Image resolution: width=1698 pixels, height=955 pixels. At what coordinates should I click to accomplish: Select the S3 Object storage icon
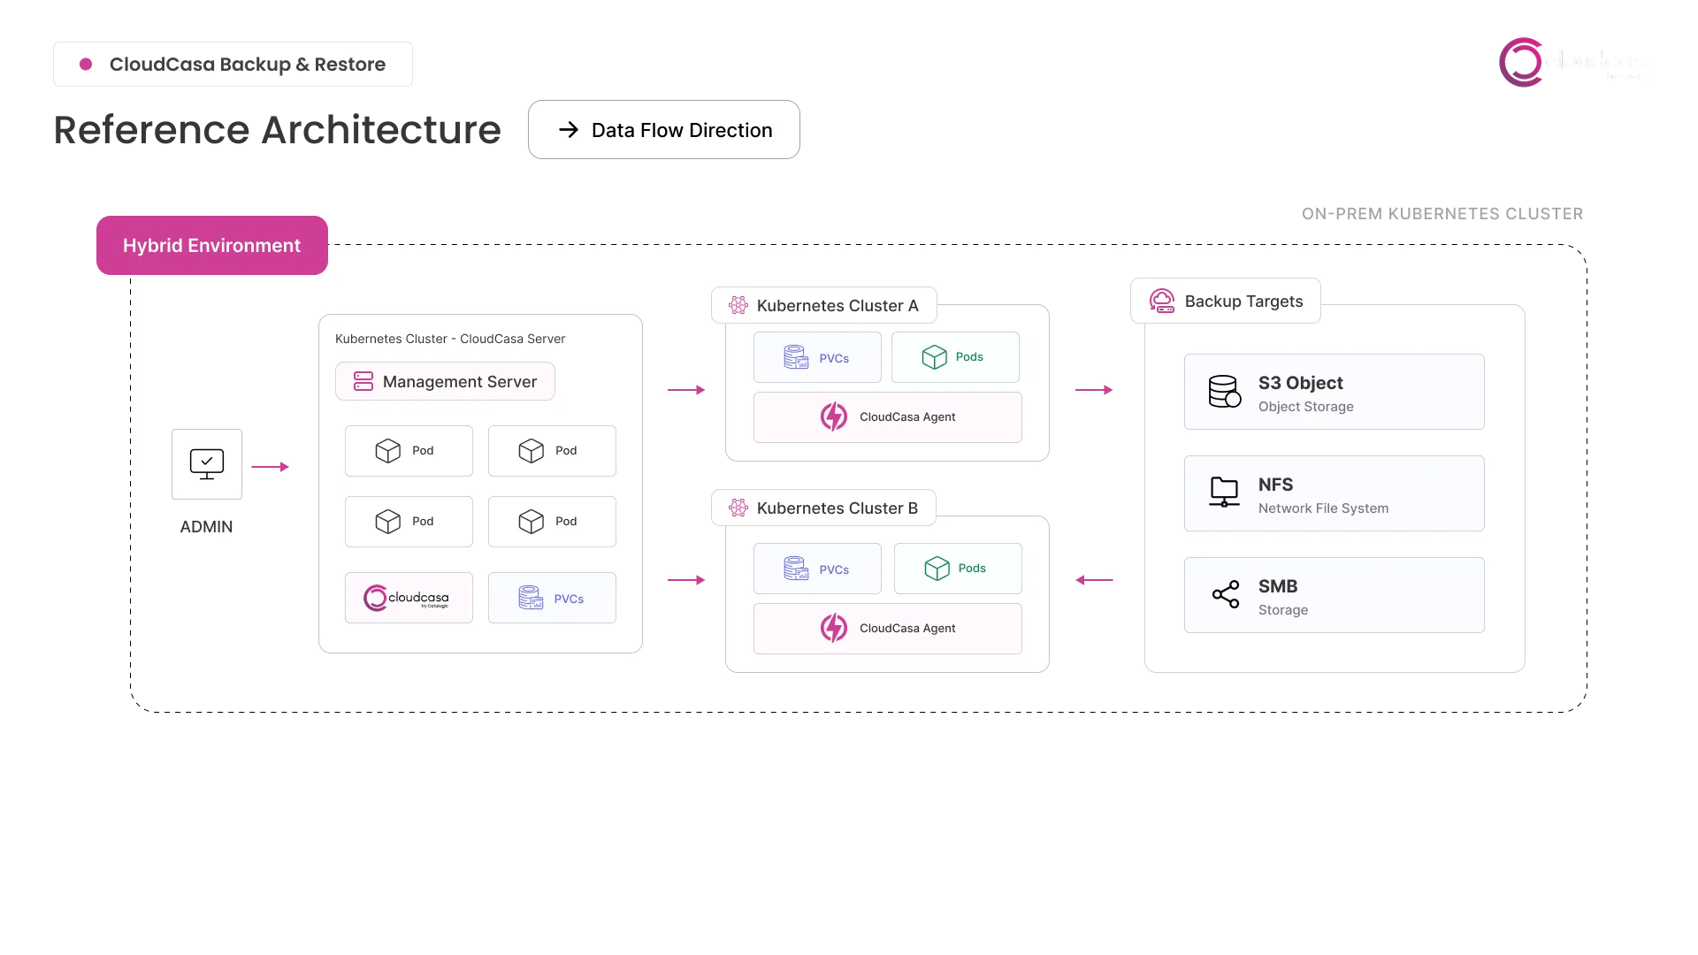1223,392
